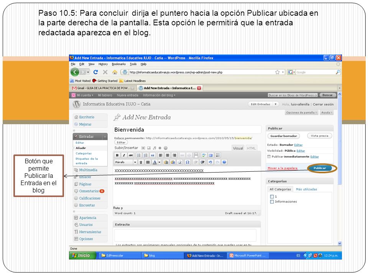Add an image via Subir/Insertar
The image size is (368, 276).
click(x=143, y=148)
